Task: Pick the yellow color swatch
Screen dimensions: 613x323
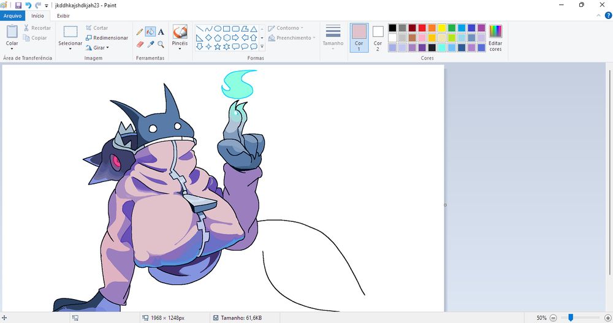Action: (441, 28)
